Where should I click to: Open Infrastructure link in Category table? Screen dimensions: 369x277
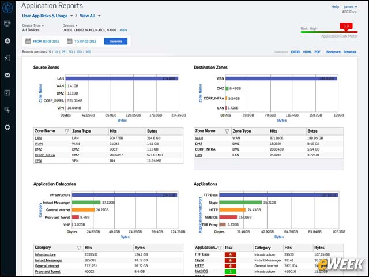[x=46, y=255]
